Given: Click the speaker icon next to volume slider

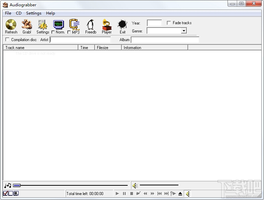Looking at the screenshot, I should pyautogui.click(x=135, y=185).
